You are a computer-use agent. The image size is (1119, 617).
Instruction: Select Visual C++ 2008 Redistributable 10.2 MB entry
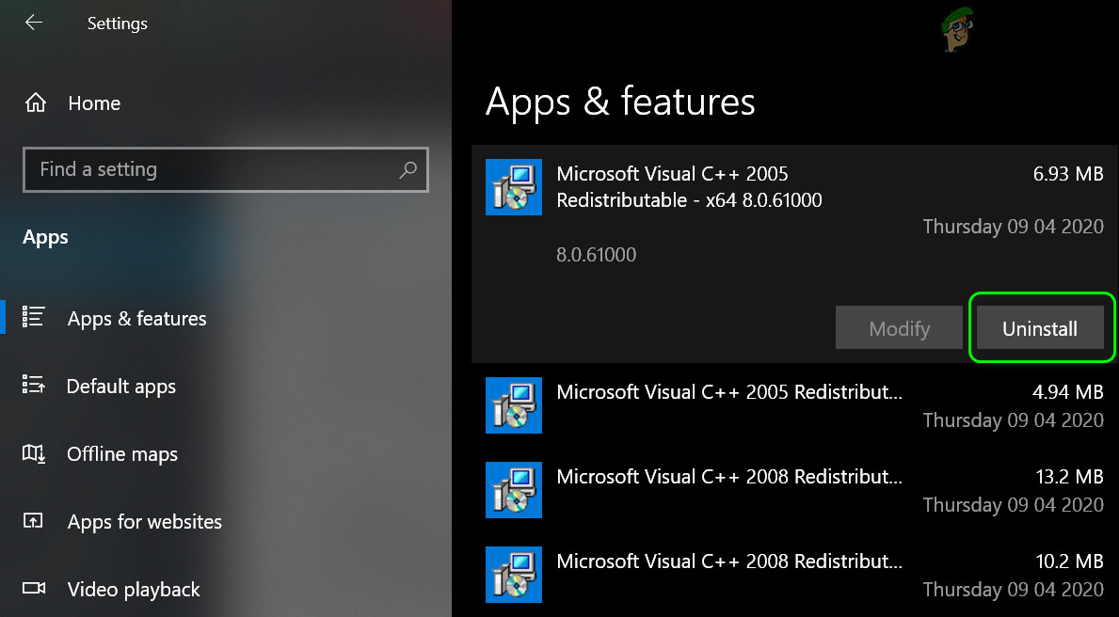click(792, 575)
